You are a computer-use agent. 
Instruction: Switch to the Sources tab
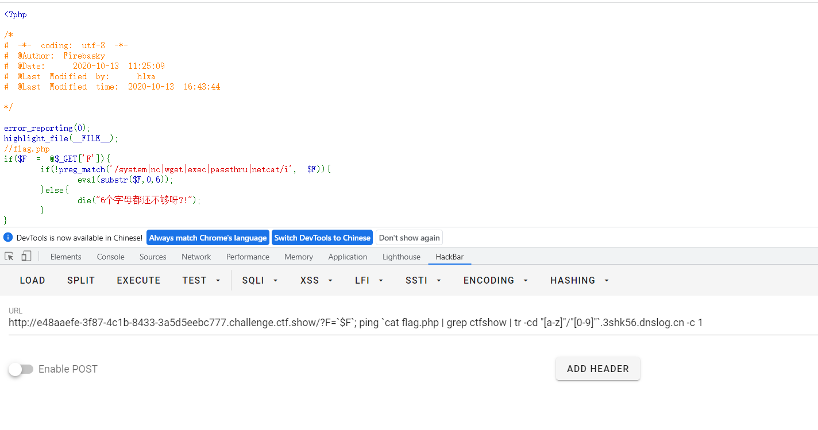point(153,257)
